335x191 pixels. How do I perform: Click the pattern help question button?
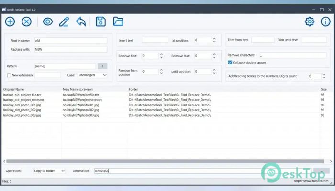click(102, 66)
